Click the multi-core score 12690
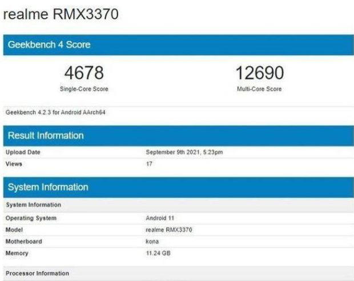Screen dimensions: 354x281 [x=260, y=73]
